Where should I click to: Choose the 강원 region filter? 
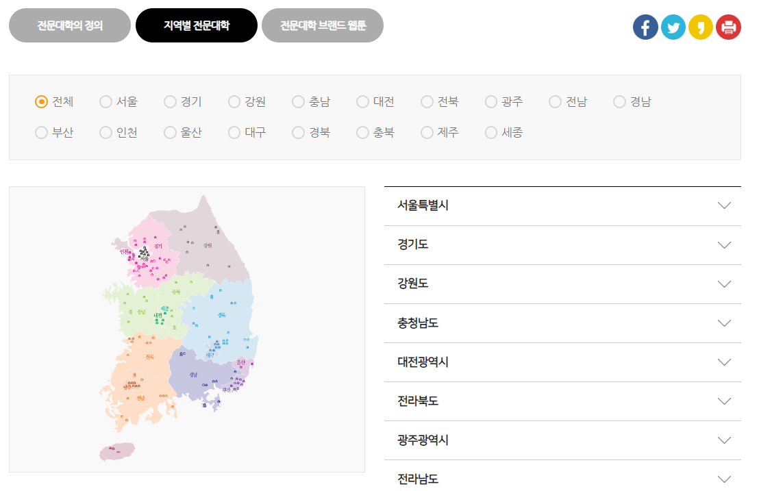233,101
